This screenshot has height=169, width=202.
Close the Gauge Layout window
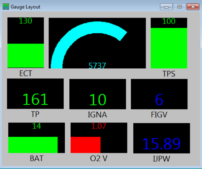[x=192, y=6]
